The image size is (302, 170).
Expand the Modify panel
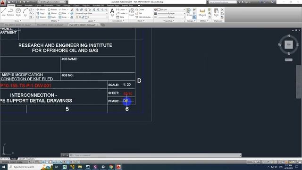pos(55,21)
